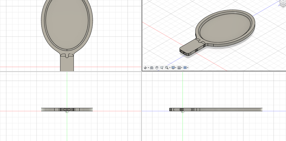Click the Viewports layout icon
The width and height of the screenshot is (286, 141).
click(185, 68)
